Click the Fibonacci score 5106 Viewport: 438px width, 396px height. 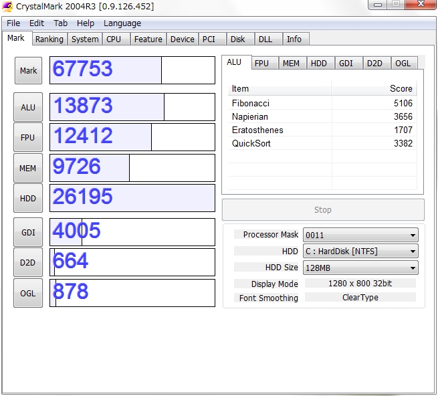[403, 103]
